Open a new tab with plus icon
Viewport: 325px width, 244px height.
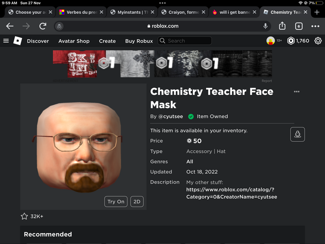coord(317,12)
